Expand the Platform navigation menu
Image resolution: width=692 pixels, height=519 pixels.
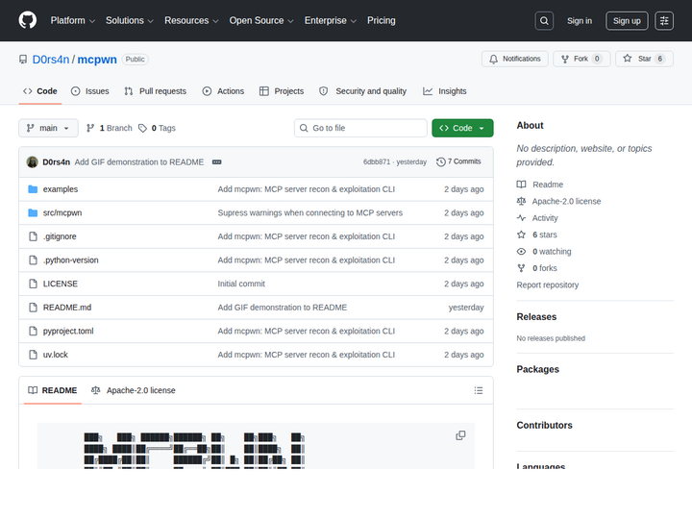(x=73, y=21)
